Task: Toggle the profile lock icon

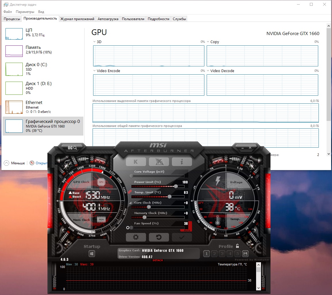Action: point(237,246)
